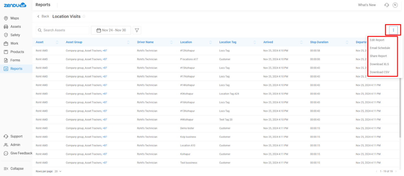404x176 pixels.
Task: Open the Nov 24 - Nov 30 date picker
Action: 111,30
